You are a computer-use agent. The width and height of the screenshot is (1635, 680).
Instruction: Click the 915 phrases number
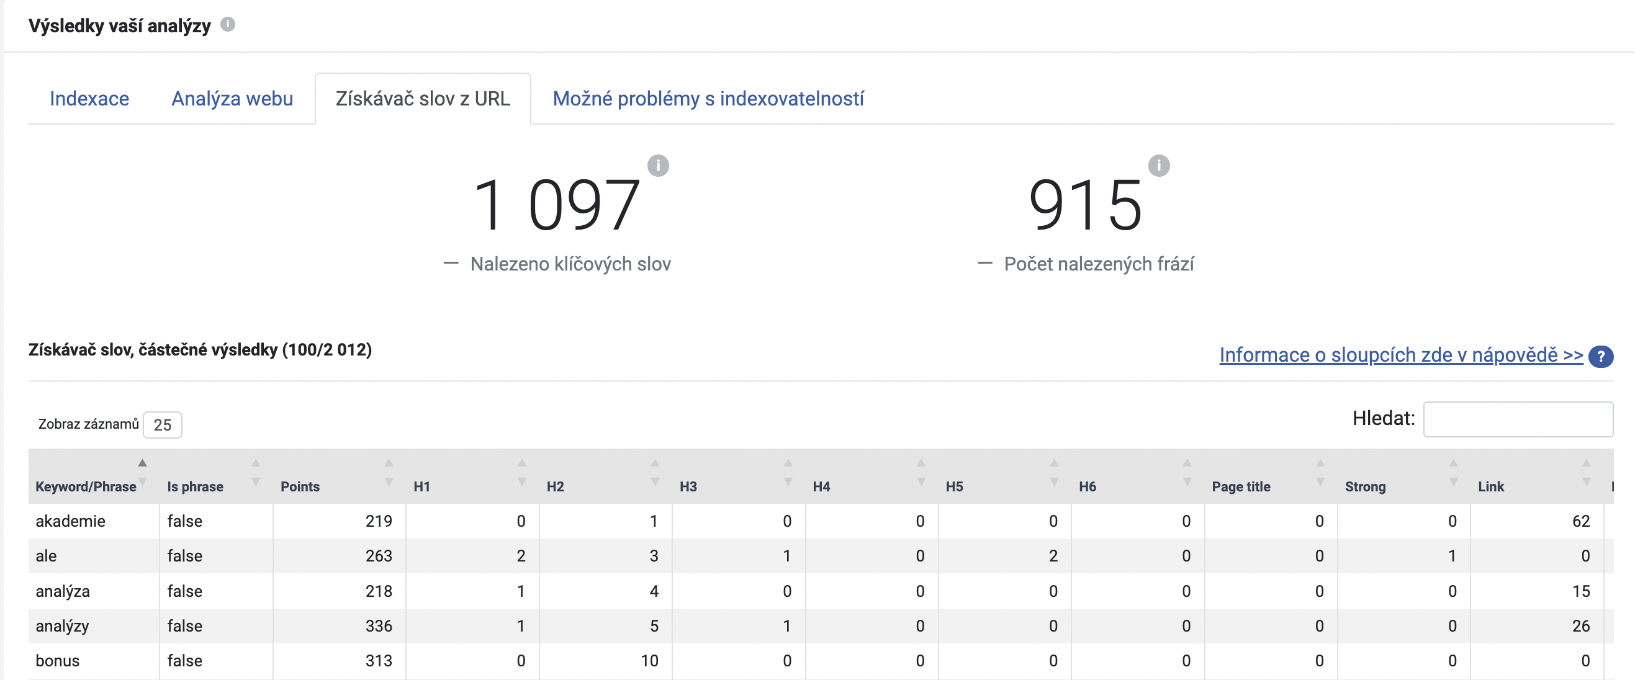point(1086,205)
